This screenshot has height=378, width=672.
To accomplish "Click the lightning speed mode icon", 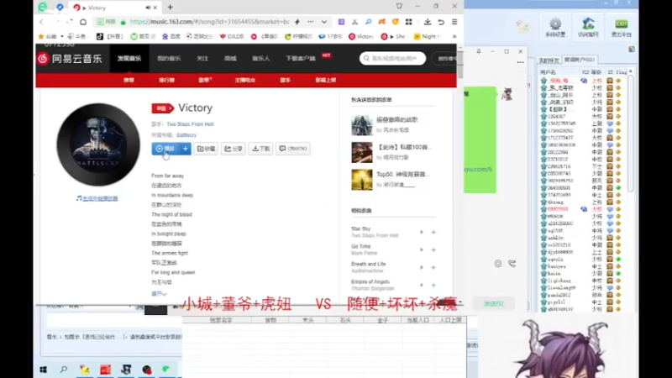I will (x=297, y=22).
